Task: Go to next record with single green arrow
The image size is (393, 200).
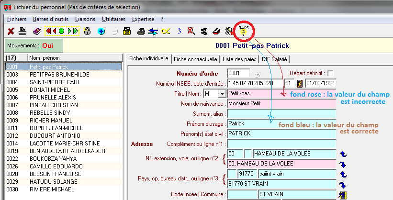Action: (x=69, y=31)
